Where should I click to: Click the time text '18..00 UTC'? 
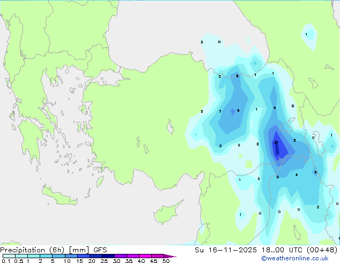point(282,250)
